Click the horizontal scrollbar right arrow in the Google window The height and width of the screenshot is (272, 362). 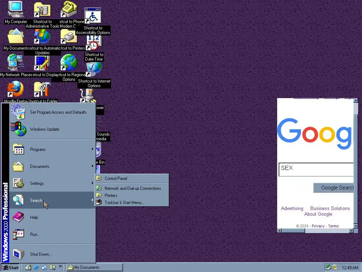point(351,231)
